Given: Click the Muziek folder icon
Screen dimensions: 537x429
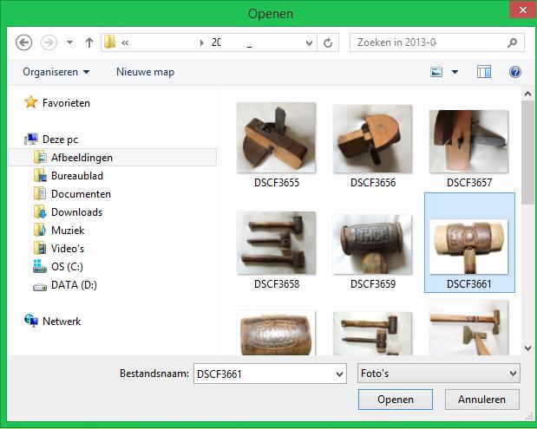Looking at the screenshot, I should [40, 231].
